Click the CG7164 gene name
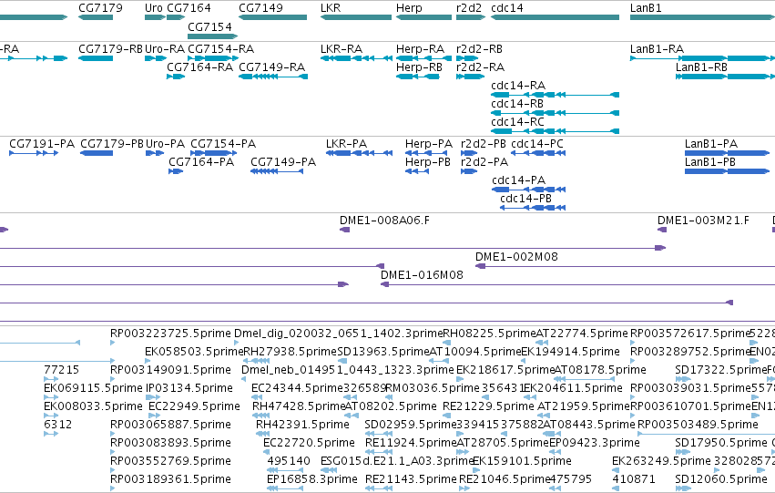 point(189,8)
